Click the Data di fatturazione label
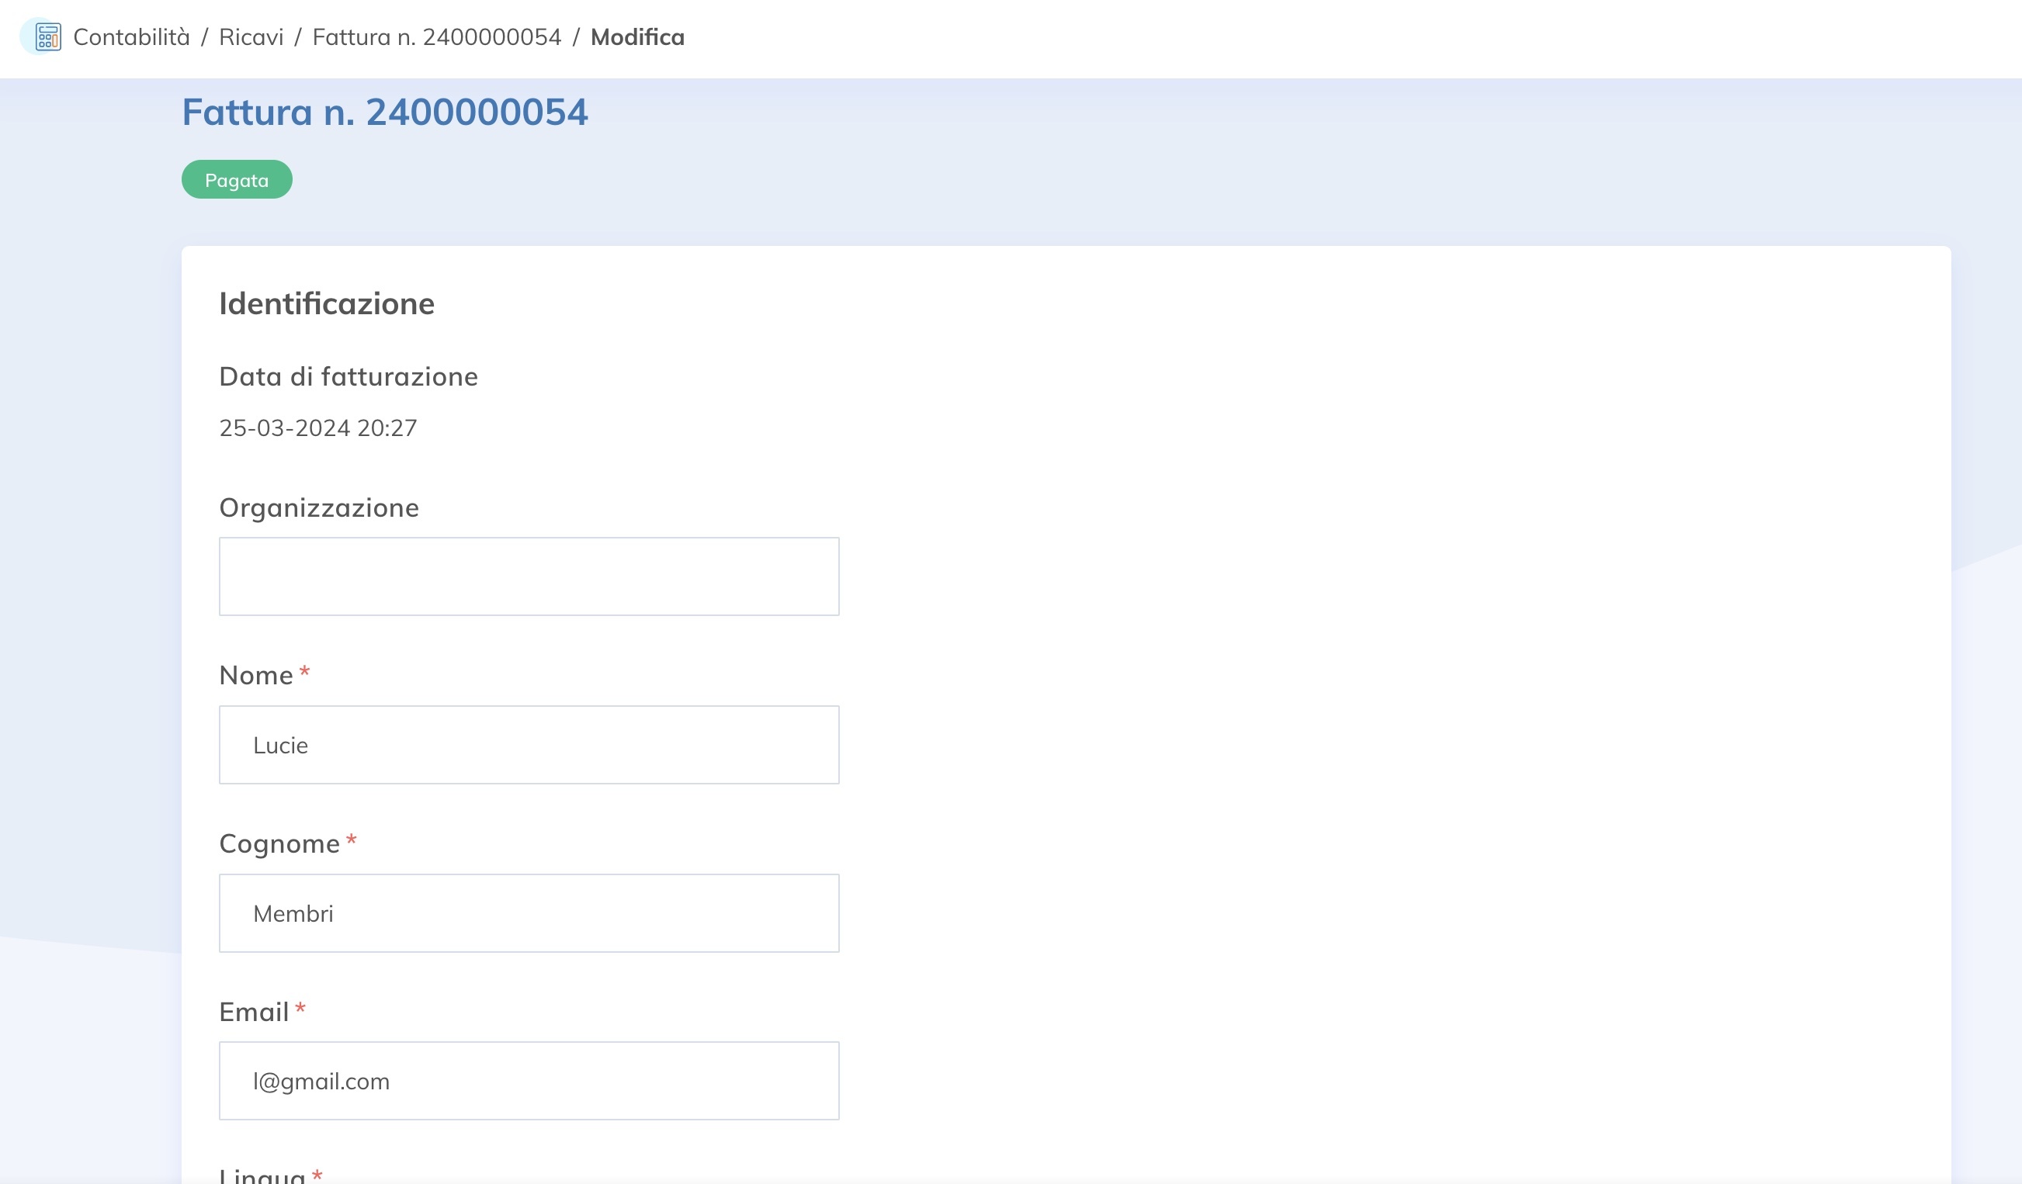 [x=349, y=376]
